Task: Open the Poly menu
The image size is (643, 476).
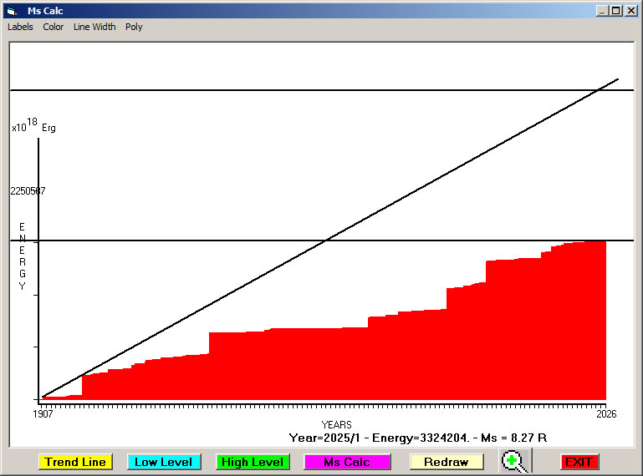Action: [134, 27]
